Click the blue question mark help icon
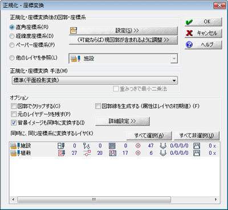Viewport: 228px width, 210px height. (x=189, y=45)
